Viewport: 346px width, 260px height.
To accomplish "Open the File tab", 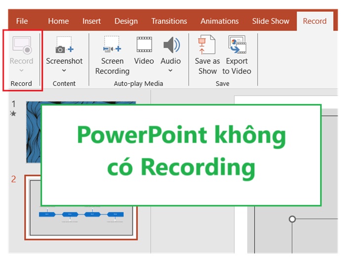I will 22,21.
